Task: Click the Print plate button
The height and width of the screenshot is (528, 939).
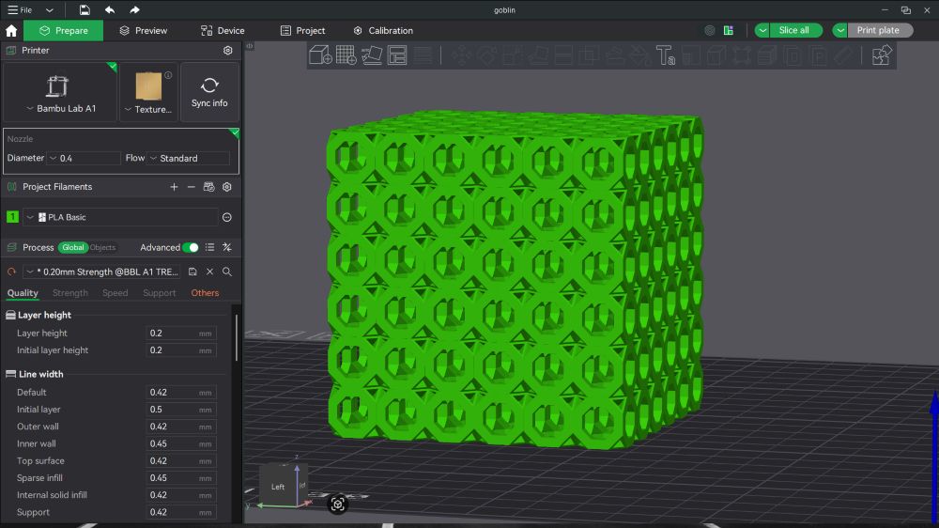Action: click(x=878, y=31)
